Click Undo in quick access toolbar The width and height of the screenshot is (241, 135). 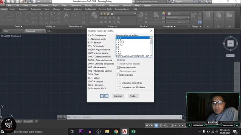point(39,1)
